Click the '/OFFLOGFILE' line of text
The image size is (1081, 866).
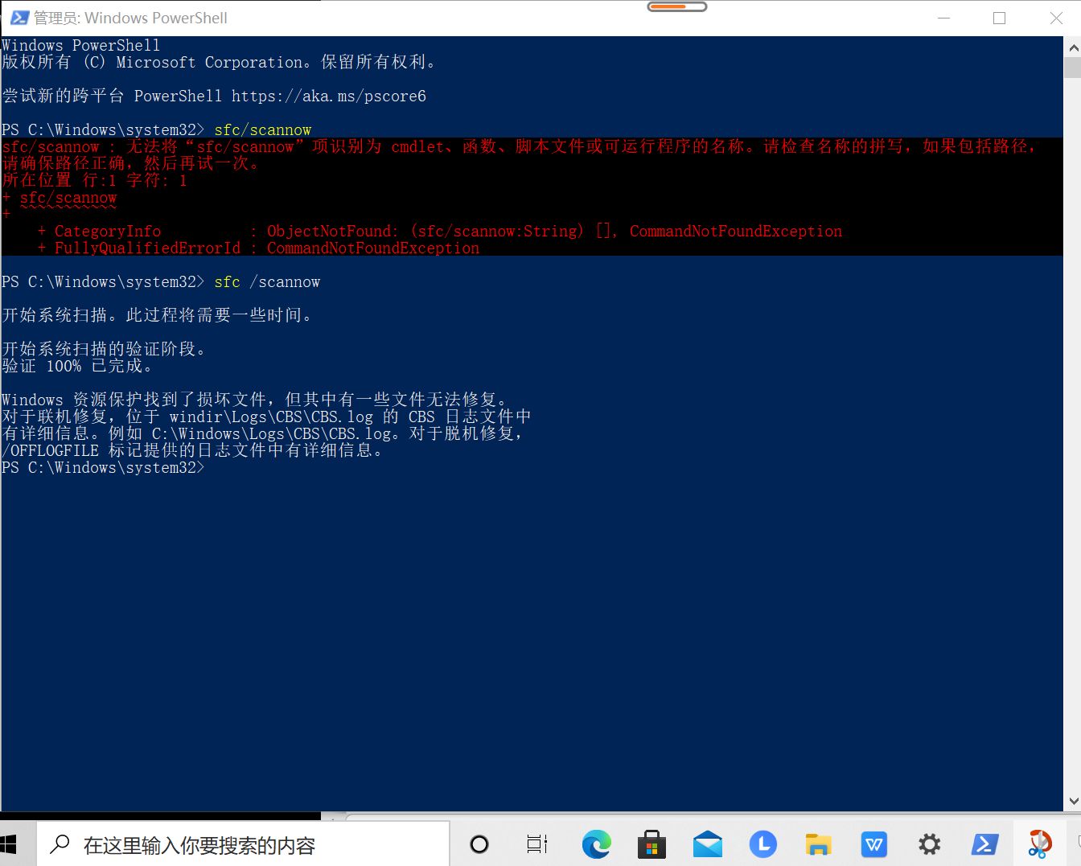tap(193, 450)
